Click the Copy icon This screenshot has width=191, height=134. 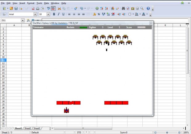click(x=64, y=8)
